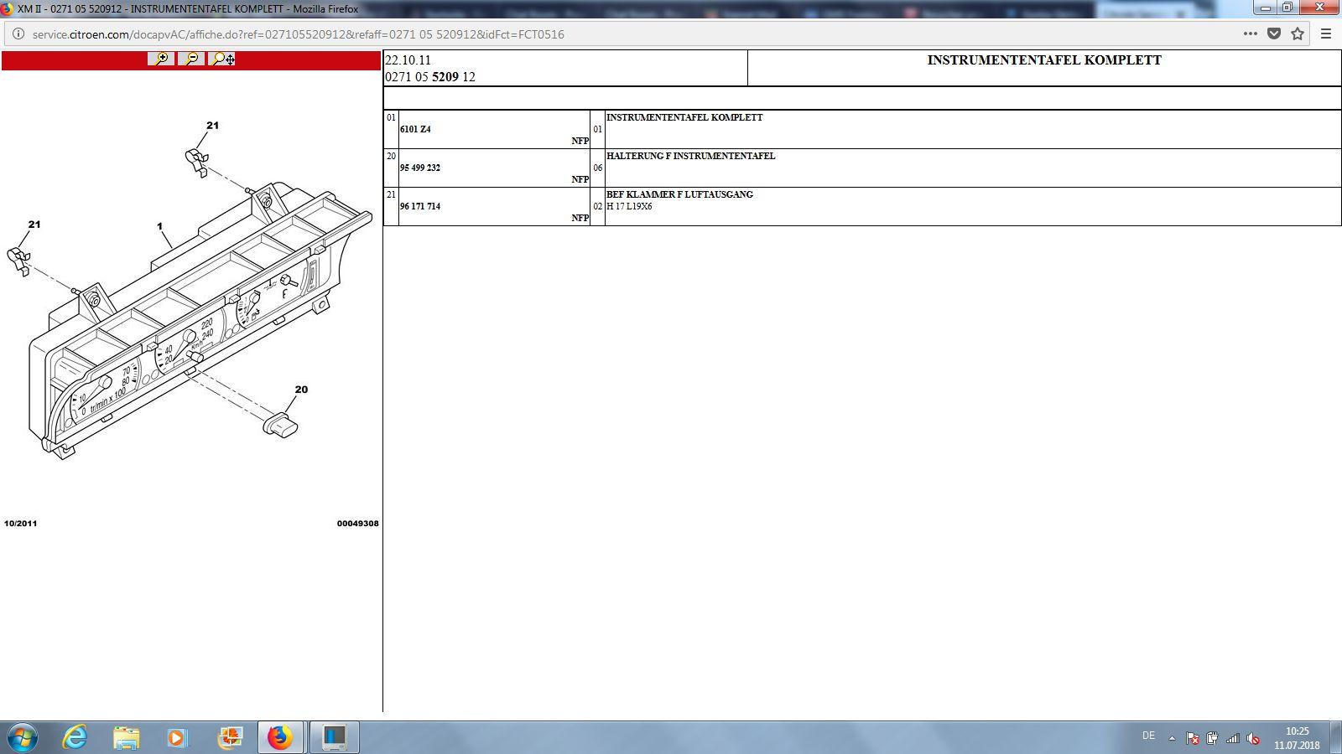The width and height of the screenshot is (1342, 754).
Task: Open the photo gallery taskbar app
Action: 229,737
